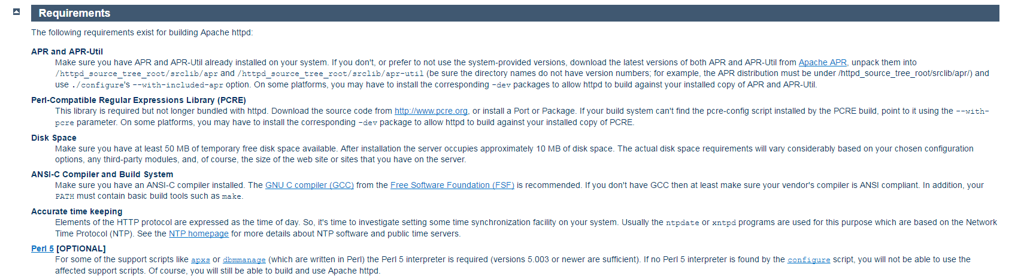Click the [OPTIONAL] label next to Perl 5
Viewport: 1024px width, 276px height.
[x=81, y=248]
